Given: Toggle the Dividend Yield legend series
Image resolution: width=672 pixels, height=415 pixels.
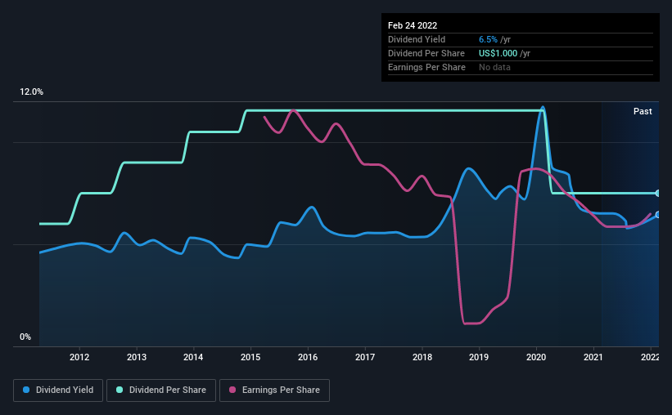Looking at the screenshot, I should [x=58, y=390].
